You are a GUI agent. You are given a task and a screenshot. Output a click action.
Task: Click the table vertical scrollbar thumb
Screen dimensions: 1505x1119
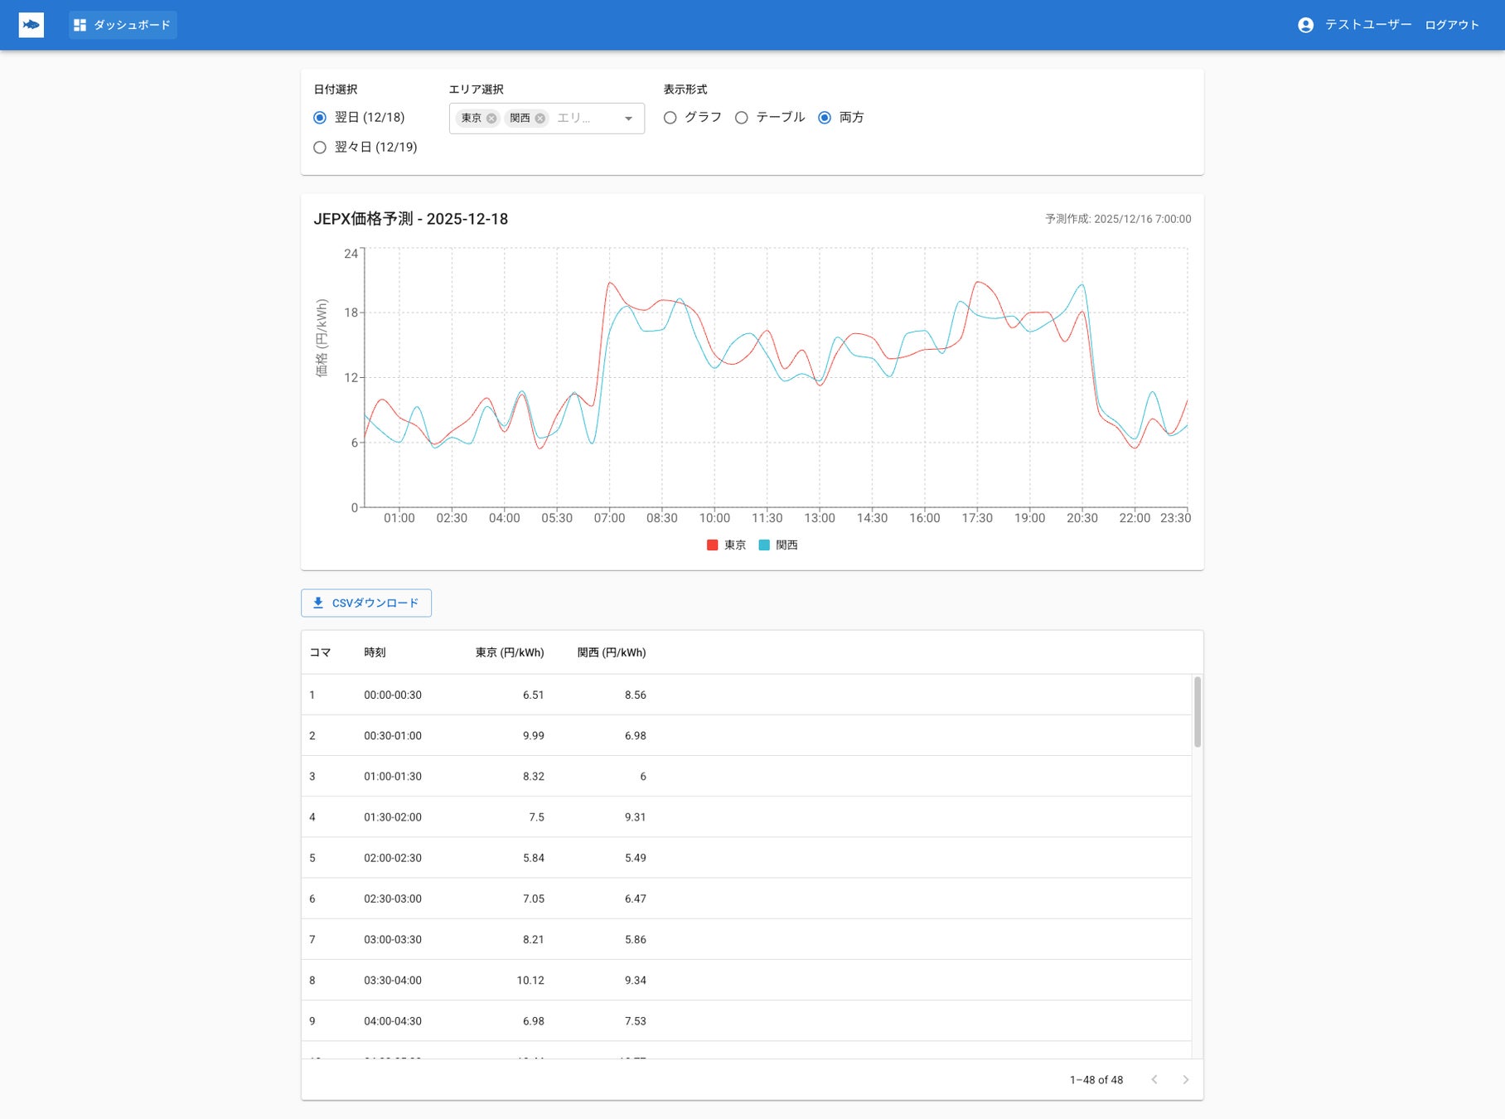click(x=1197, y=712)
